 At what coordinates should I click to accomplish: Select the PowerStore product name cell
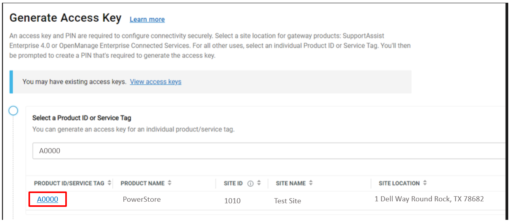(x=142, y=199)
